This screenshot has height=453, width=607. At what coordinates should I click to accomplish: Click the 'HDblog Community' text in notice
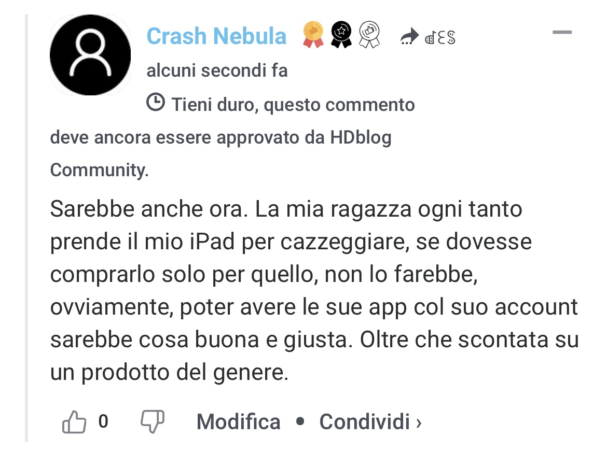(220, 153)
